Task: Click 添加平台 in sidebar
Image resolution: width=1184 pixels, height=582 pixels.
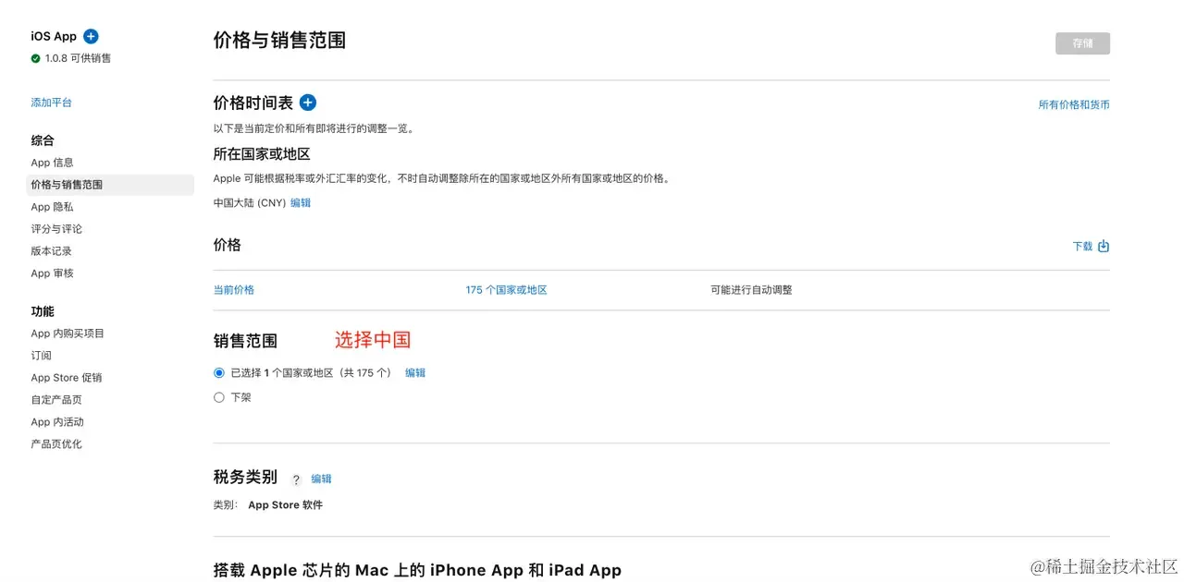Action: click(51, 103)
